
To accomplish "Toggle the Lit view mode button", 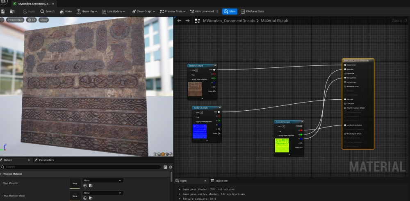I will point(32,20).
